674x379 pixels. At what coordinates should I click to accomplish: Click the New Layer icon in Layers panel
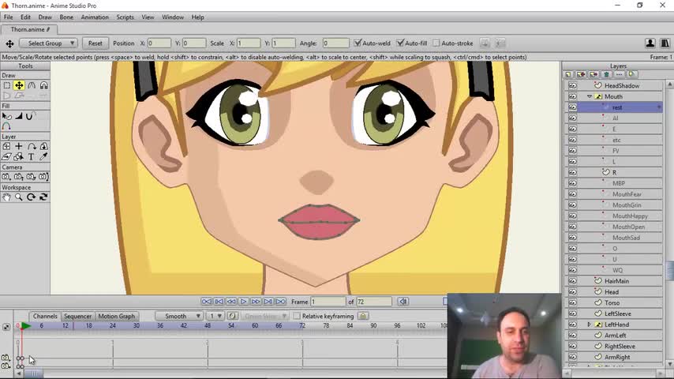pyautogui.click(x=569, y=75)
